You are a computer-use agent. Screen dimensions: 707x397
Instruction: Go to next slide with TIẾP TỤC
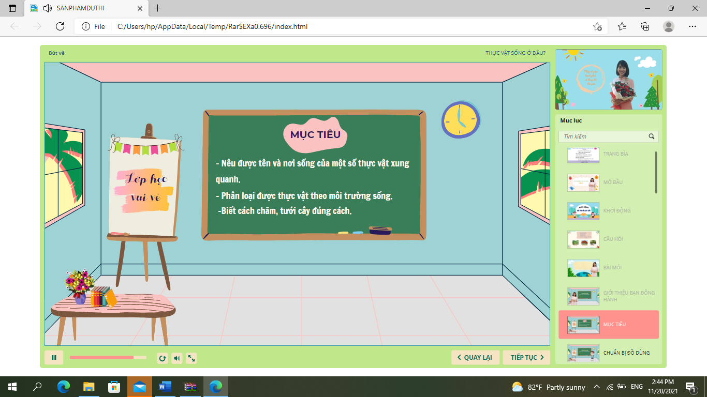tap(526, 358)
